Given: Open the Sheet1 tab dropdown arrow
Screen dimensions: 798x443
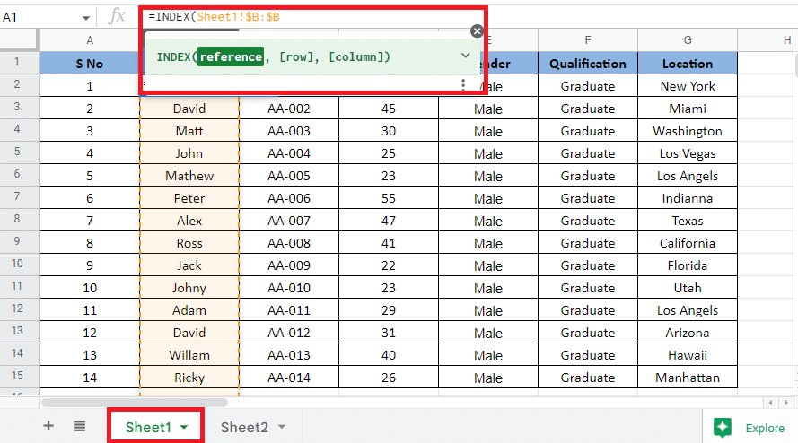Looking at the screenshot, I should click(184, 428).
